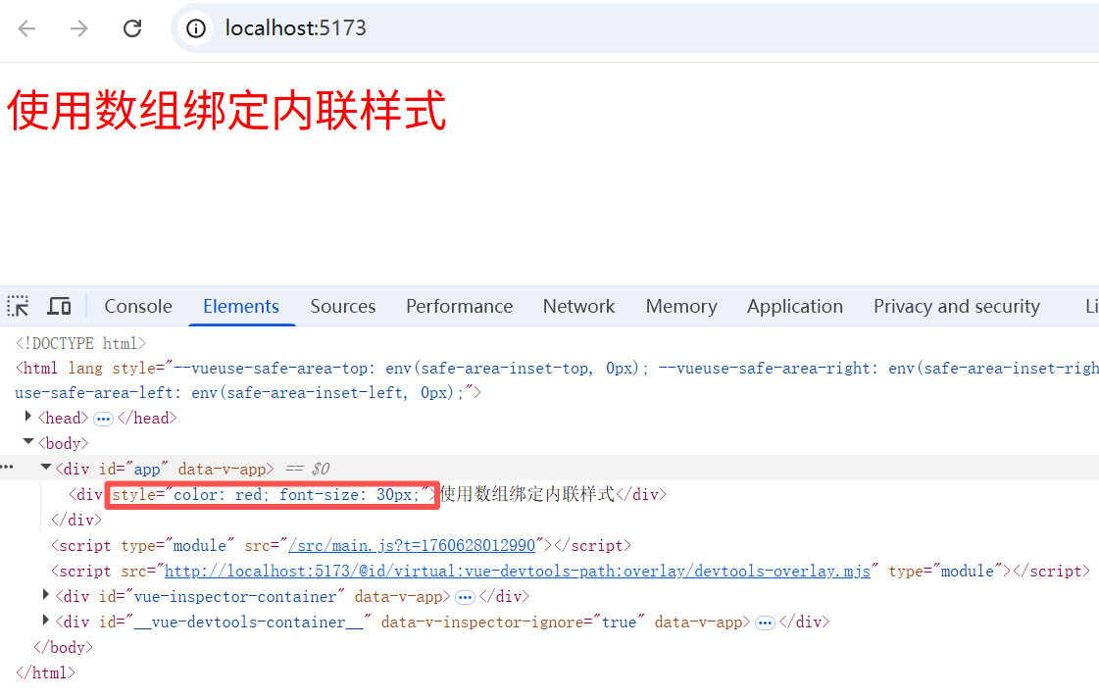Image resolution: width=1099 pixels, height=697 pixels.
Task: Open the three-dot actions beside div id="app"
Action: click(7, 467)
